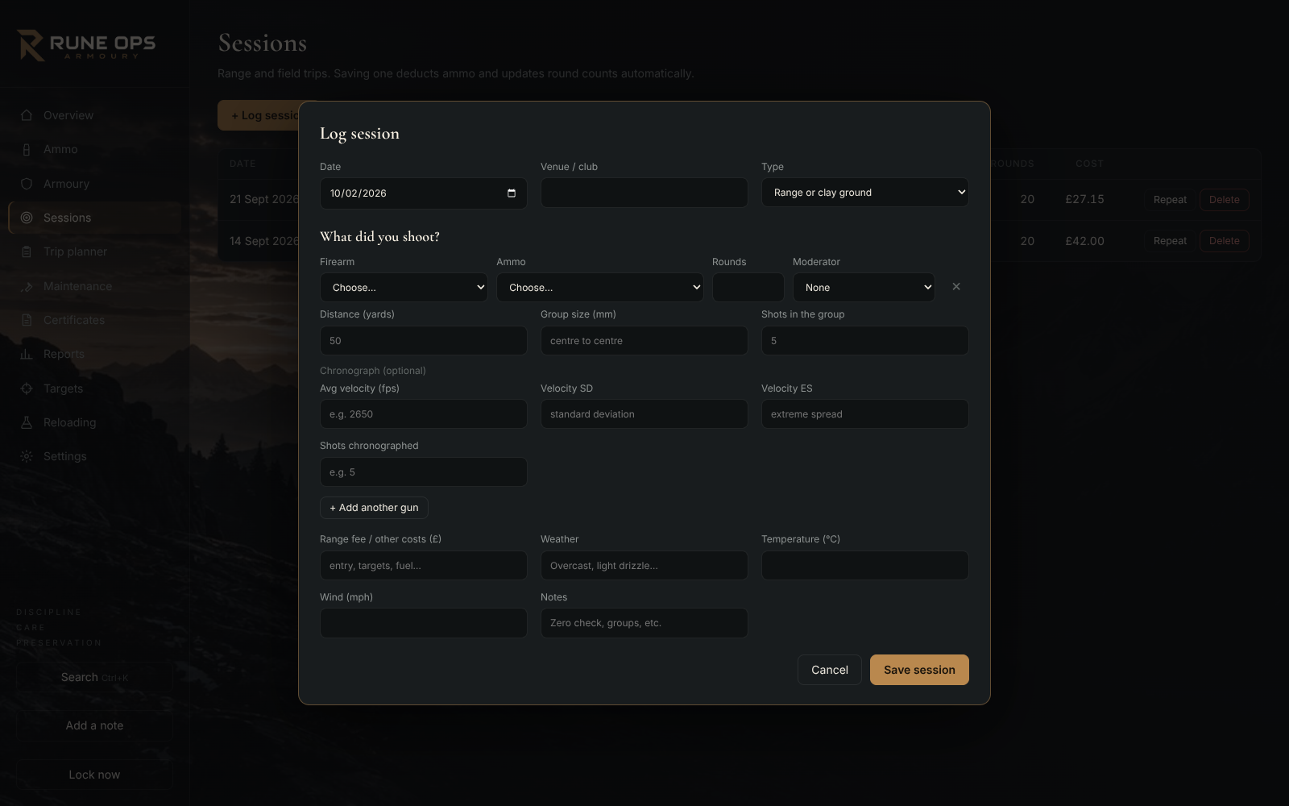Remove the gun row with X icon
The height and width of the screenshot is (806, 1289).
(956, 287)
